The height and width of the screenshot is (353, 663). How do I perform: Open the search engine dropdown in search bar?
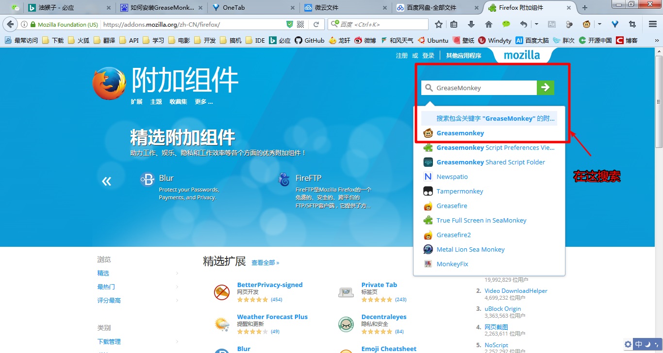(x=334, y=24)
